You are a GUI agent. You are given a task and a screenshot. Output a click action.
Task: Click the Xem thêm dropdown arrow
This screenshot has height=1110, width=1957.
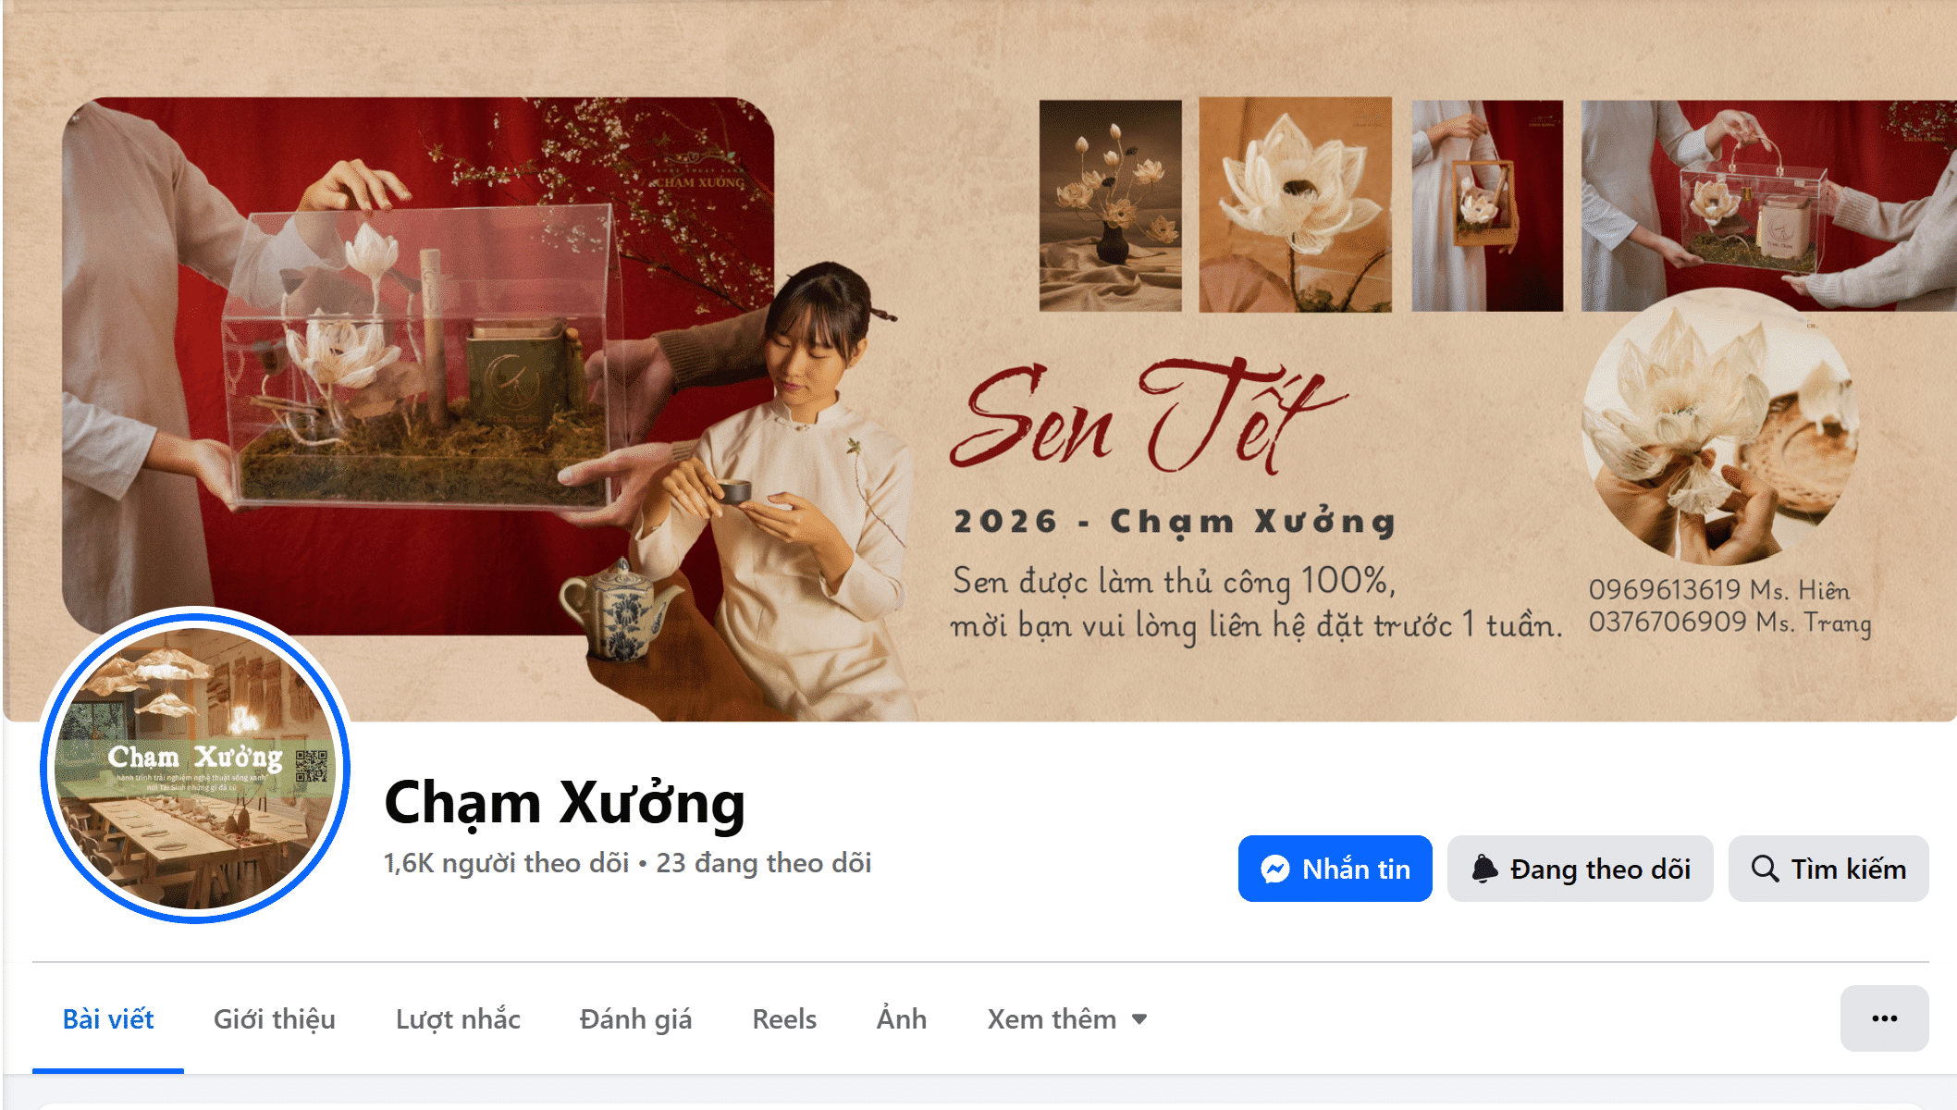(x=1139, y=1019)
